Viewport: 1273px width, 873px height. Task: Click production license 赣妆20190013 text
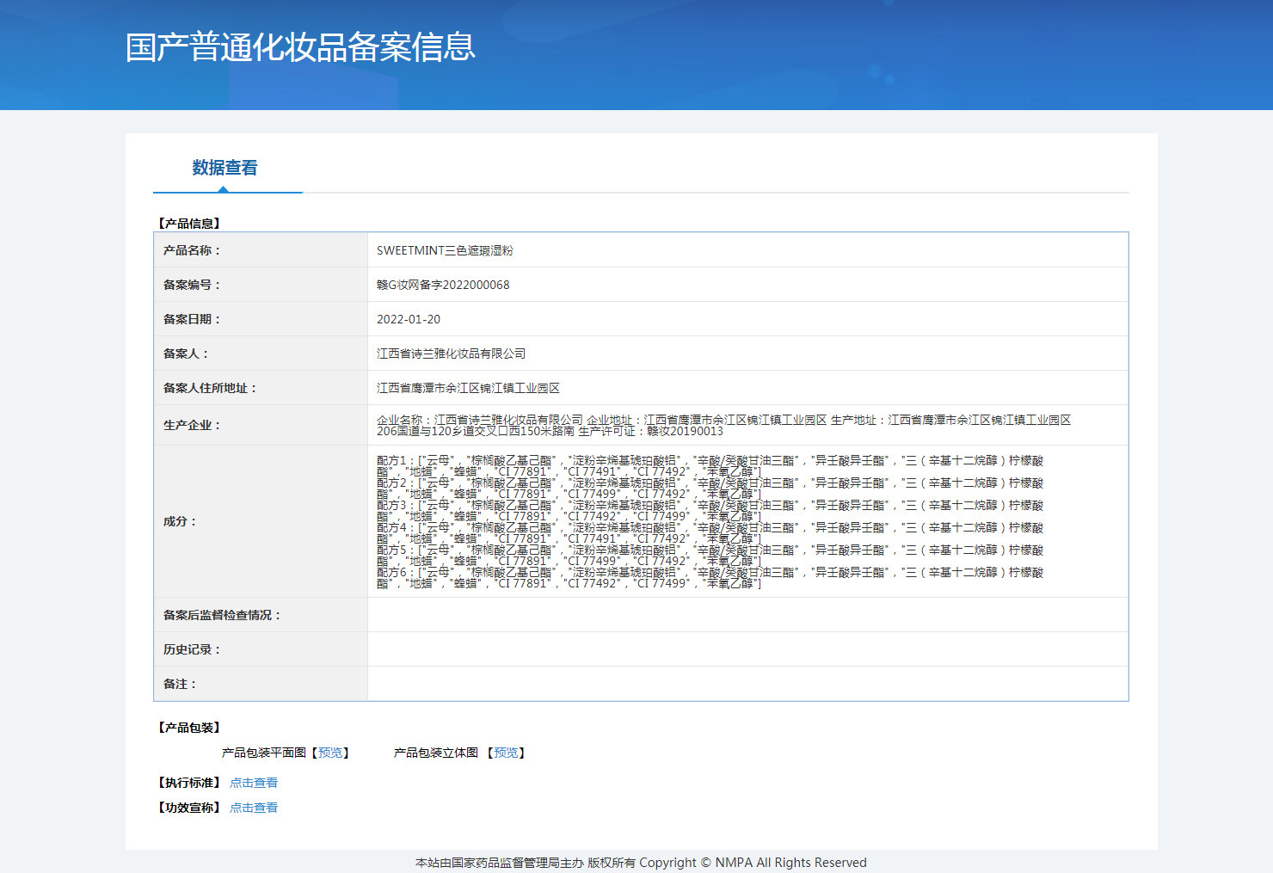tap(685, 431)
